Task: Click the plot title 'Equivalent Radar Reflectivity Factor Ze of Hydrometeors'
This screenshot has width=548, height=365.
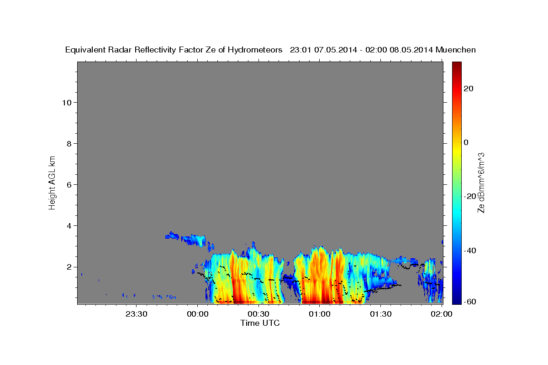Action: pyautogui.click(x=174, y=50)
